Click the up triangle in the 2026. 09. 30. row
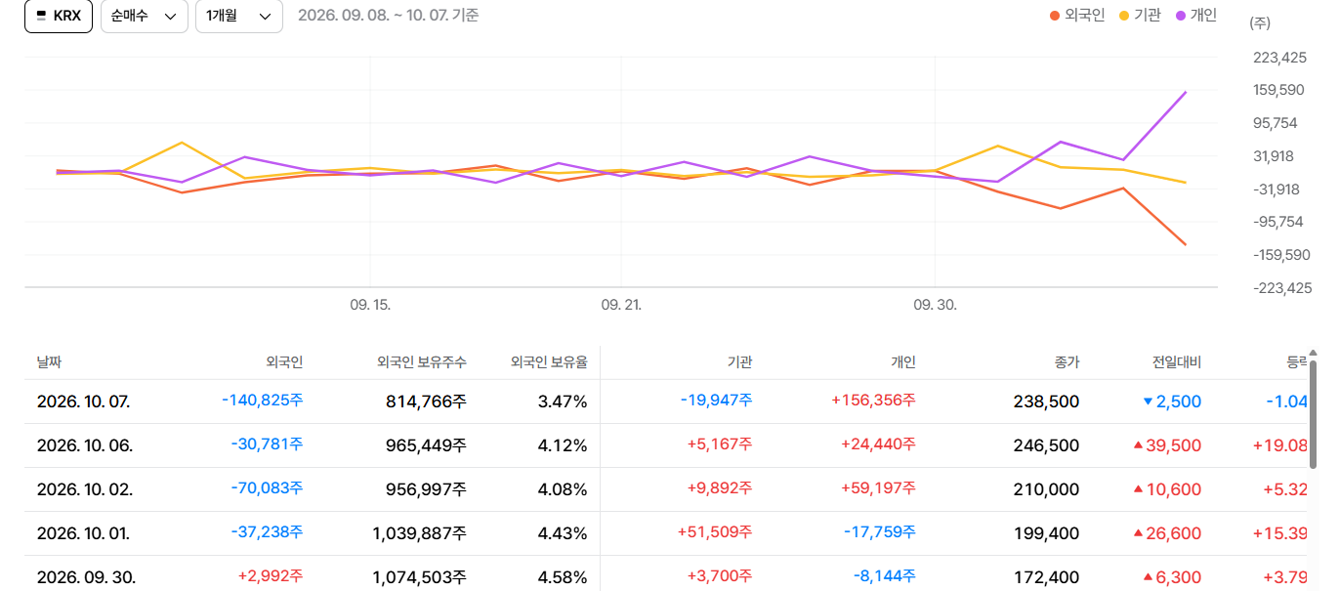 (1148, 577)
